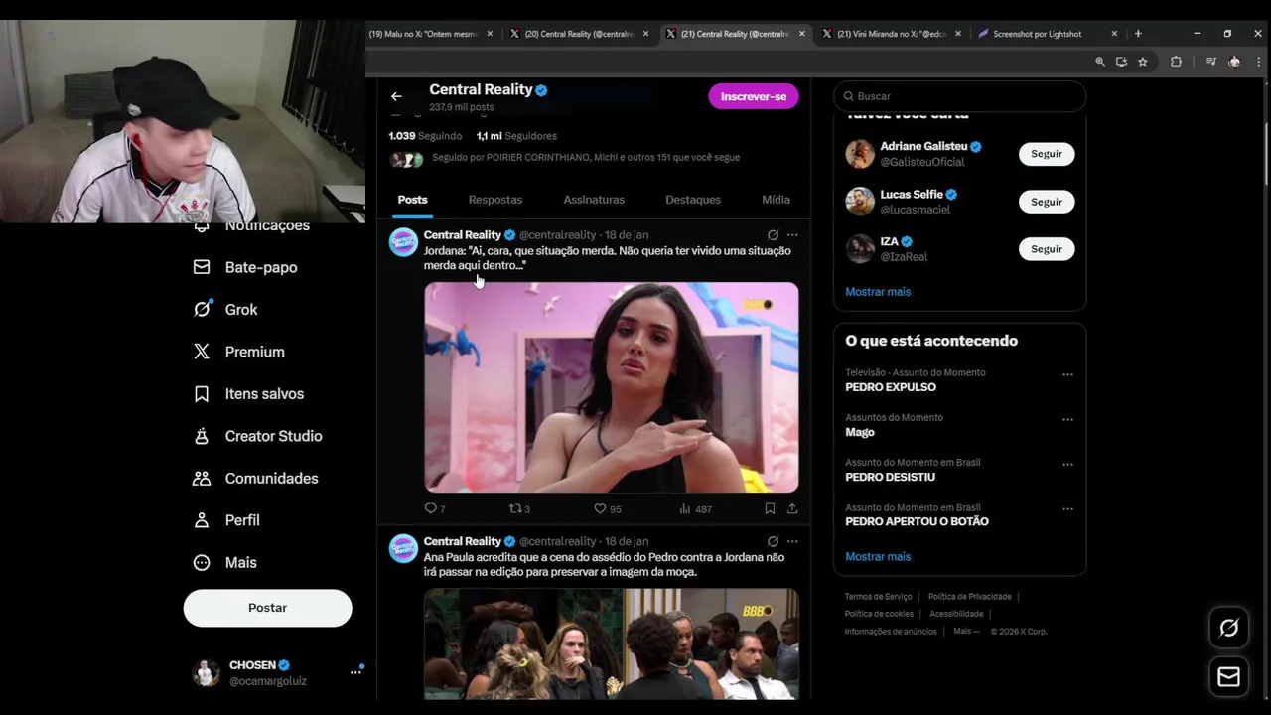Open account menu dots next to CHOSEN
This screenshot has height=715, width=1271.
(x=355, y=672)
